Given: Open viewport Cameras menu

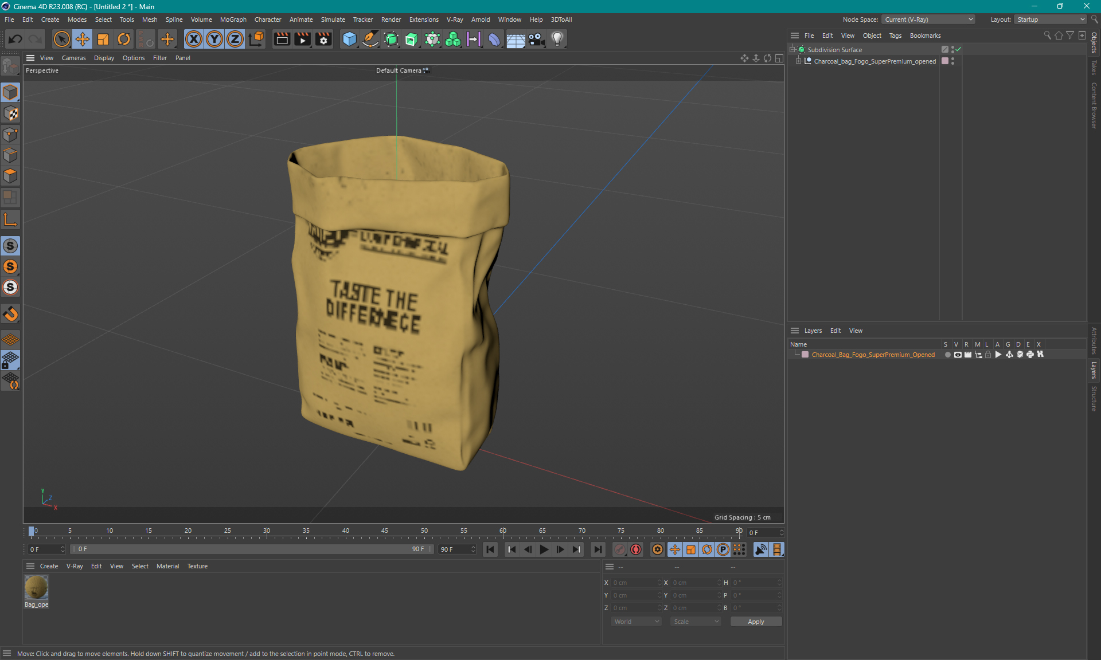Looking at the screenshot, I should (73, 58).
